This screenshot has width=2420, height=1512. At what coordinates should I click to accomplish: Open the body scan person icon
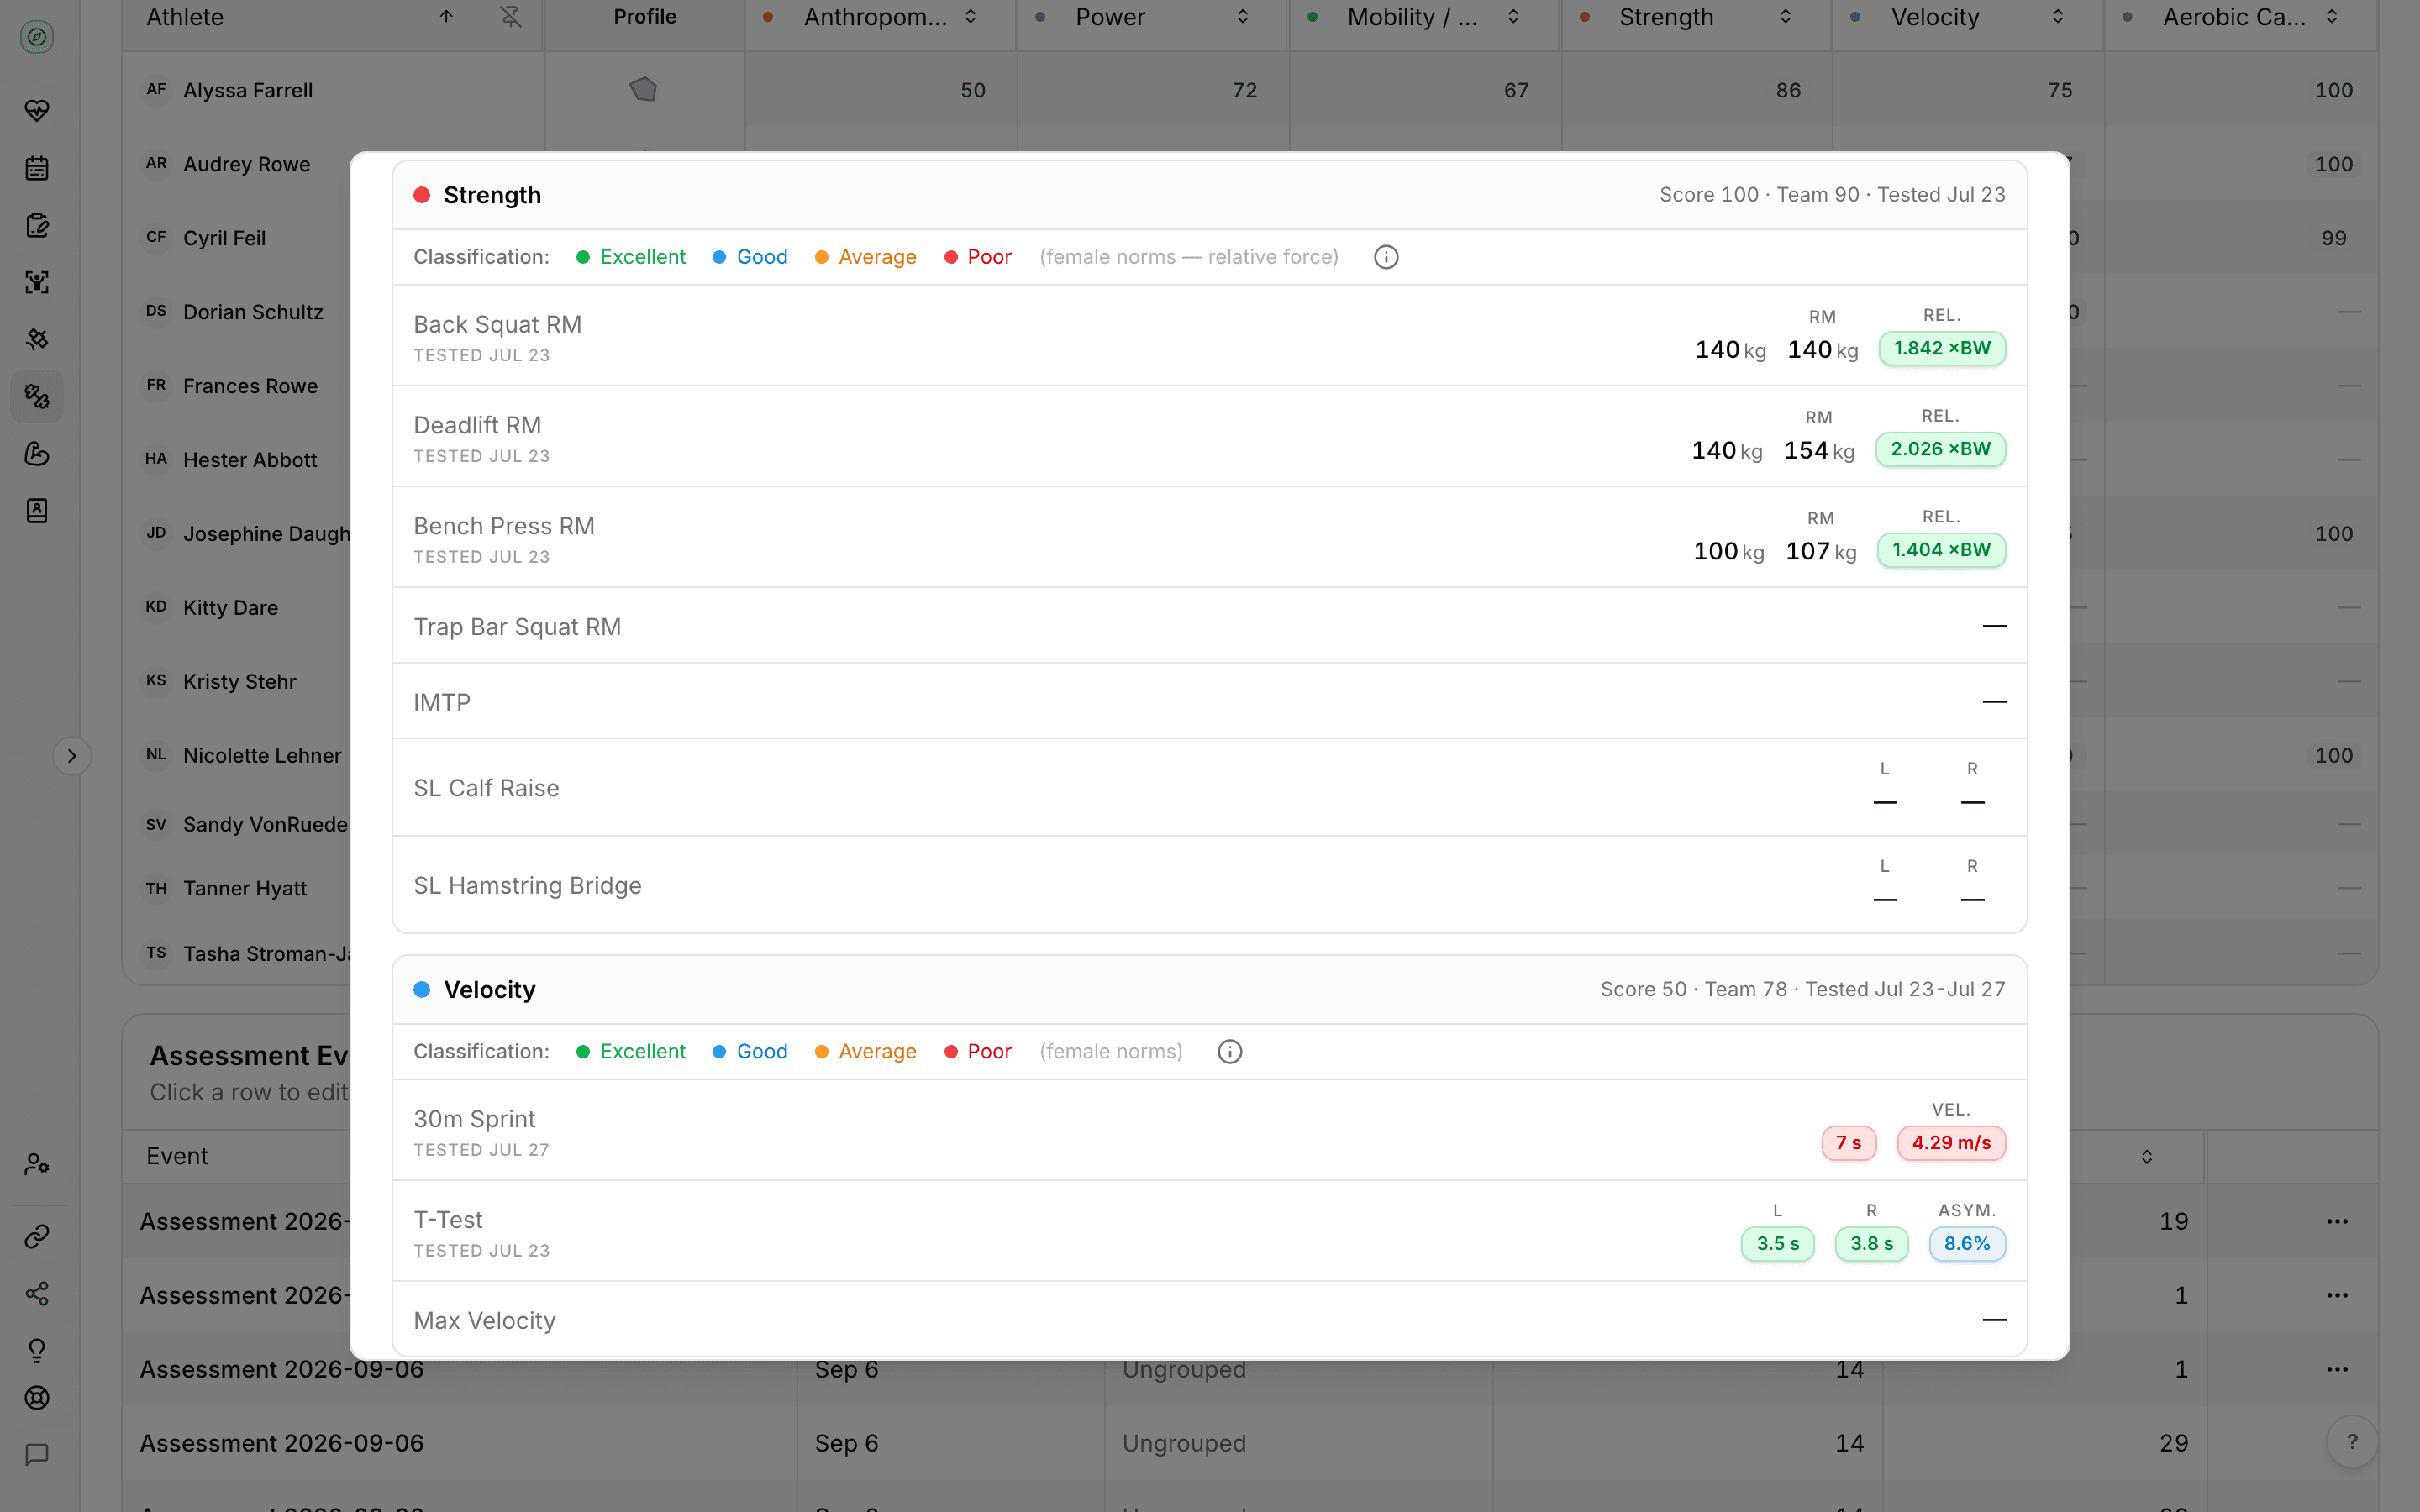[37, 282]
